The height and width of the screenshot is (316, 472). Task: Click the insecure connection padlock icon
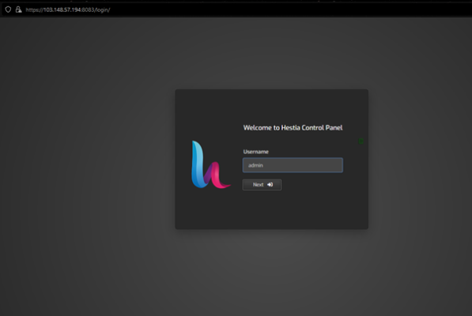tap(19, 9)
